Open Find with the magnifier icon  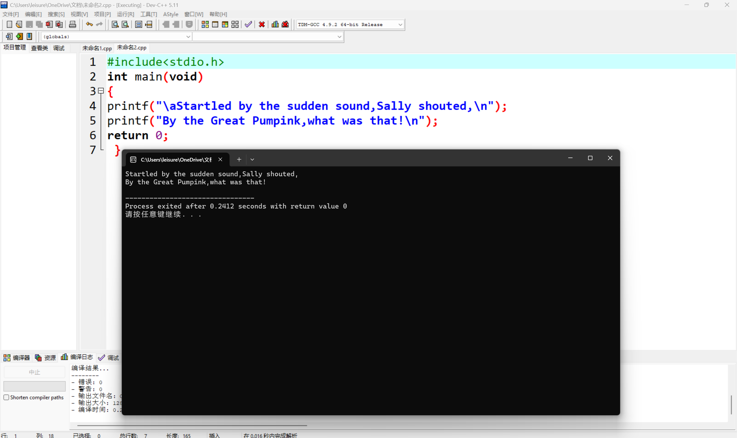coord(115,24)
